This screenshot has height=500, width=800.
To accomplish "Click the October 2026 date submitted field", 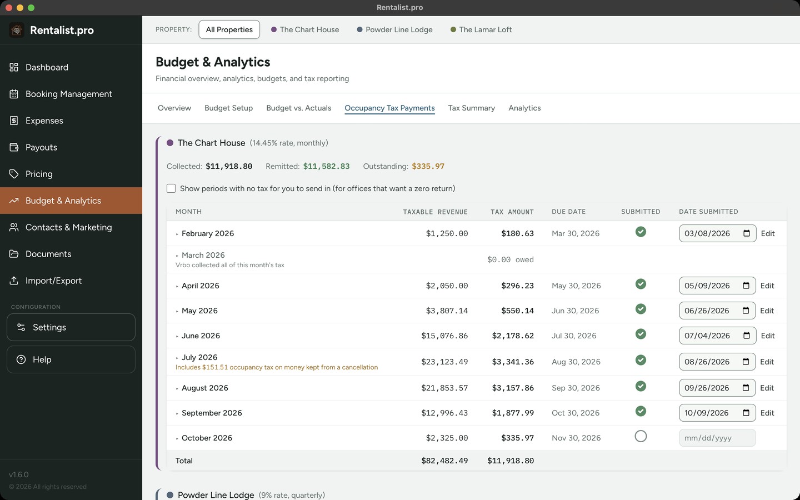I will pyautogui.click(x=717, y=438).
